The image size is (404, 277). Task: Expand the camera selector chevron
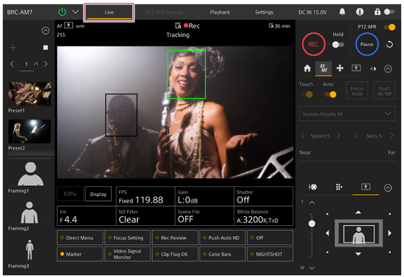[76, 12]
